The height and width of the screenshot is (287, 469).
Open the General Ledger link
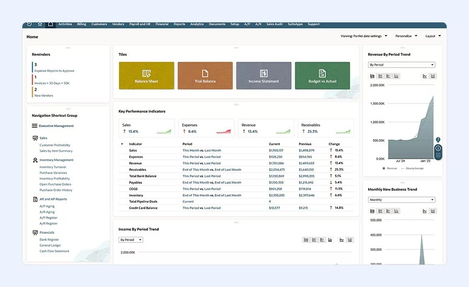point(50,246)
